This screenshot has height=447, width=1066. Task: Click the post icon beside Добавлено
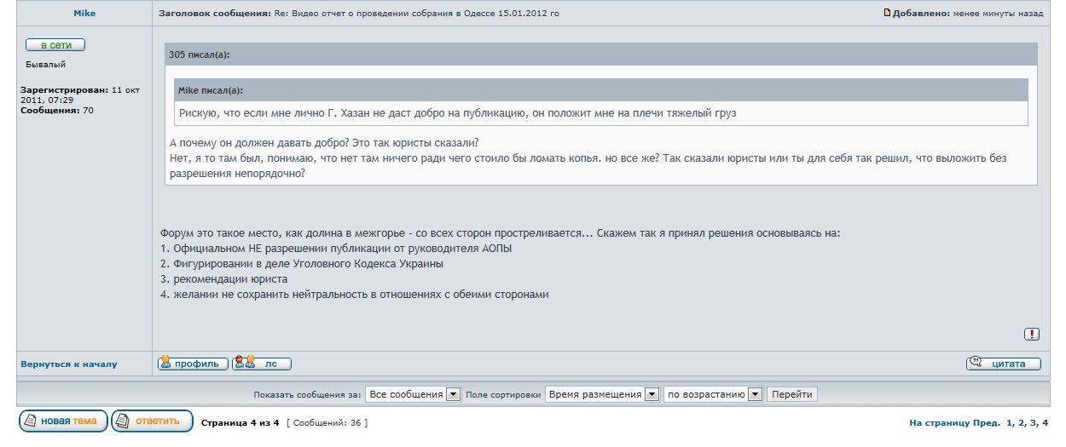[x=887, y=14]
